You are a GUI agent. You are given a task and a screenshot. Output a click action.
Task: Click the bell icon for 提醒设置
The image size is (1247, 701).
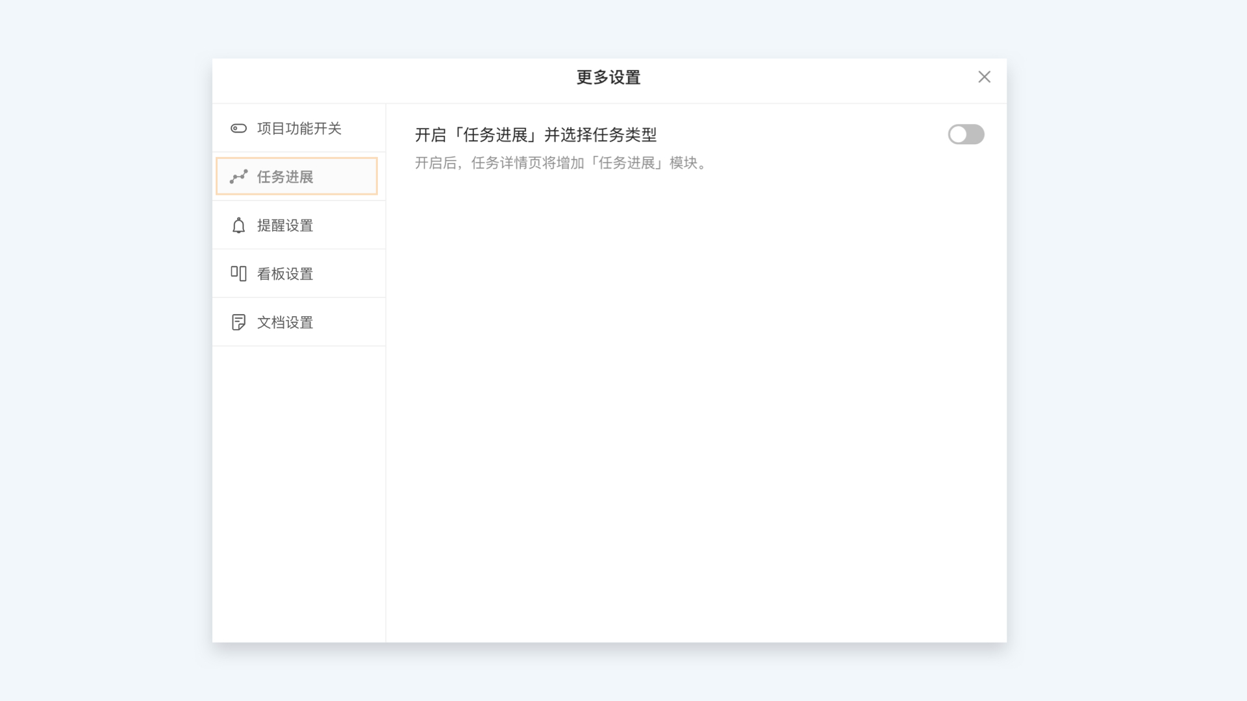238,225
